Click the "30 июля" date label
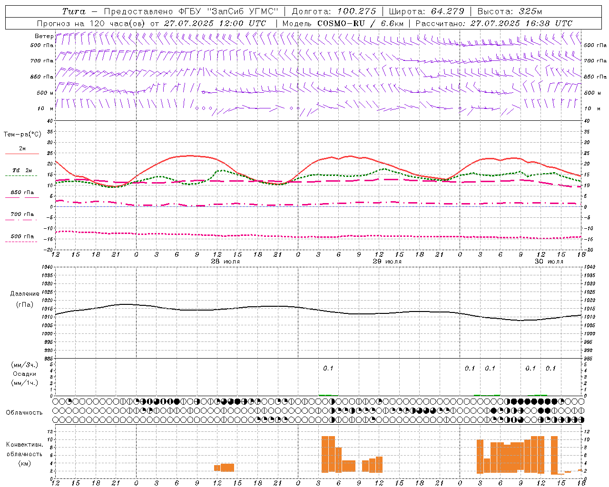 pyautogui.click(x=549, y=262)
